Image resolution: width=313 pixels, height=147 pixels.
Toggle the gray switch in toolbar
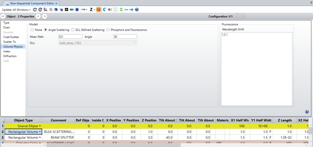110,9
